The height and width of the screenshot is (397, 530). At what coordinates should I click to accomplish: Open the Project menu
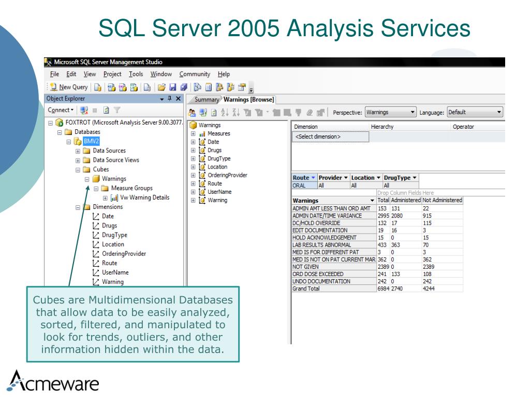pyautogui.click(x=112, y=74)
